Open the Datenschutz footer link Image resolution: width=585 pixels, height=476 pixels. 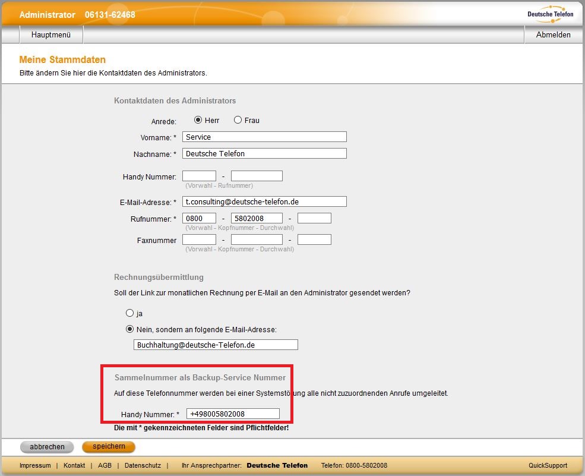pos(143,465)
